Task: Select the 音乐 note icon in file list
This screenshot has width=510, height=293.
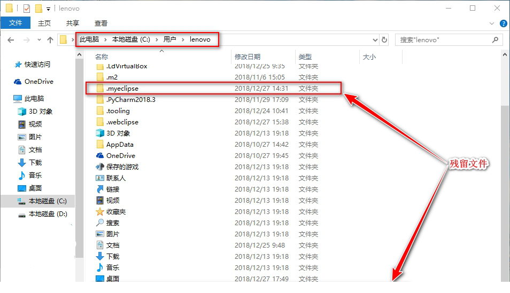Action: pyautogui.click(x=100, y=268)
